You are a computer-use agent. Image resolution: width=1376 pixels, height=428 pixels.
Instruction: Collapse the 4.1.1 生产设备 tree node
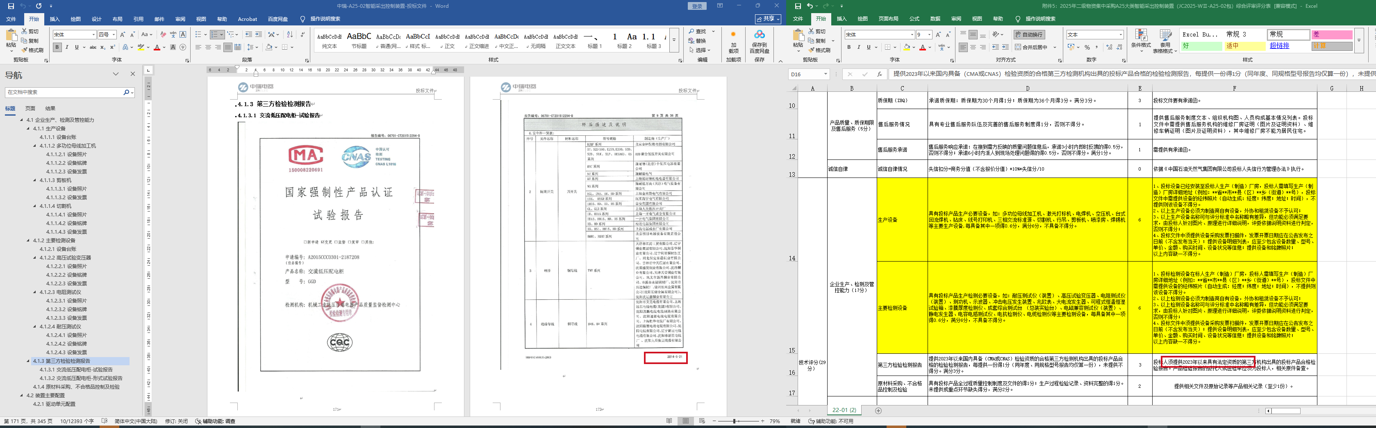(x=28, y=129)
